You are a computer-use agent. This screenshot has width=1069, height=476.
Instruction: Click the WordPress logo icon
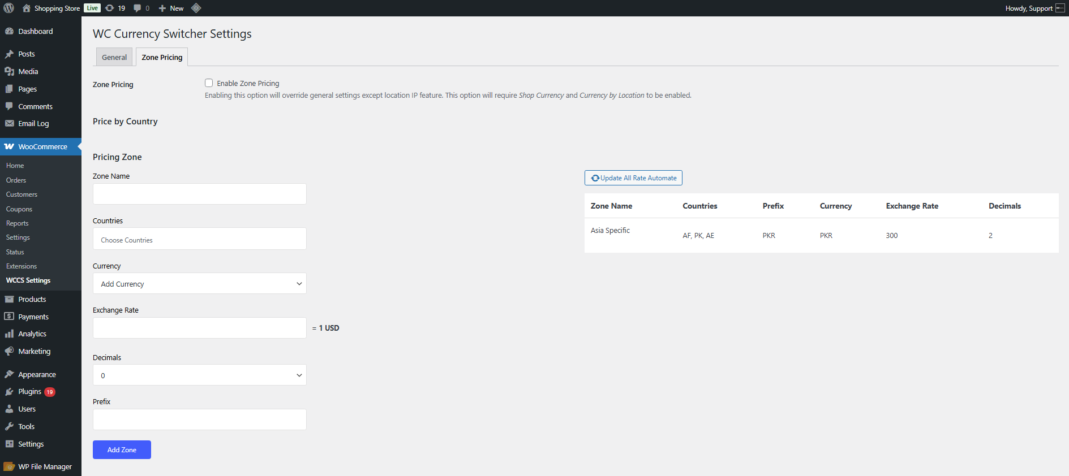pos(9,8)
